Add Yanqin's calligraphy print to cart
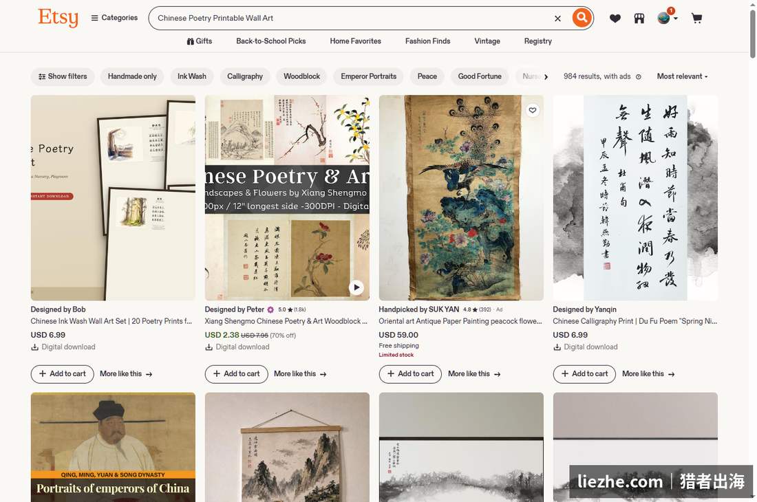This screenshot has width=757, height=502. (x=584, y=373)
